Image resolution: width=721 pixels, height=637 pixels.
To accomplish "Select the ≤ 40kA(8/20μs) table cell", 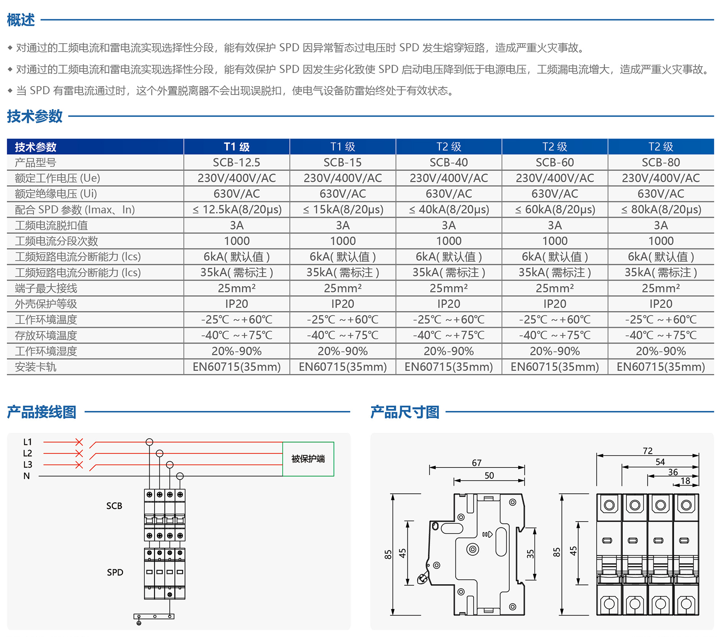I will click(449, 210).
